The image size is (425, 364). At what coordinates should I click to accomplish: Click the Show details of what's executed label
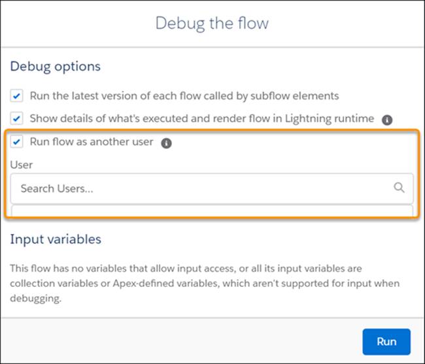(202, 119)
